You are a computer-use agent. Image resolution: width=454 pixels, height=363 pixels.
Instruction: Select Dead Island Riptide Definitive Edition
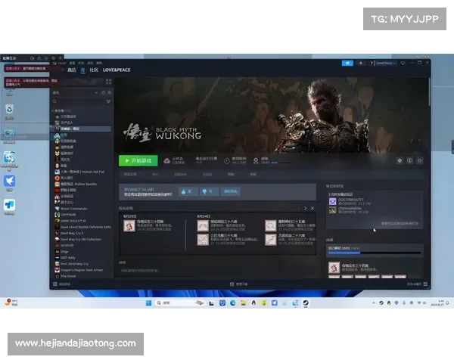(82, 227)
